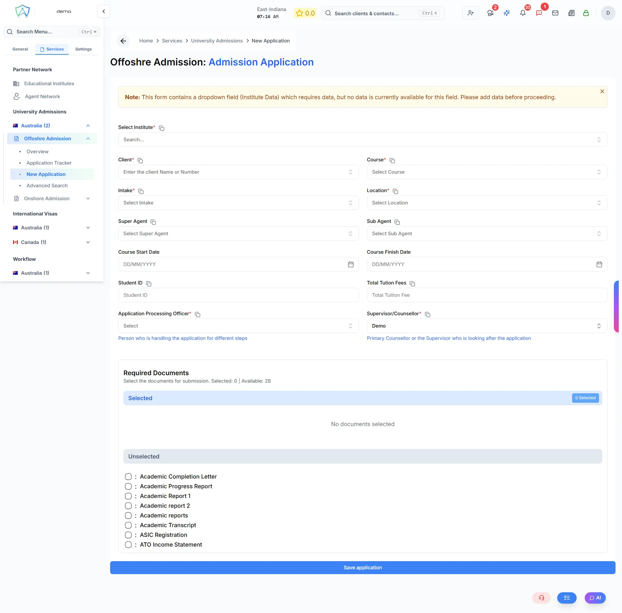Open Application Tracker in the sidebar
Image resolution: width=622 pixels, height=613 pixels.
pos(49,163)
